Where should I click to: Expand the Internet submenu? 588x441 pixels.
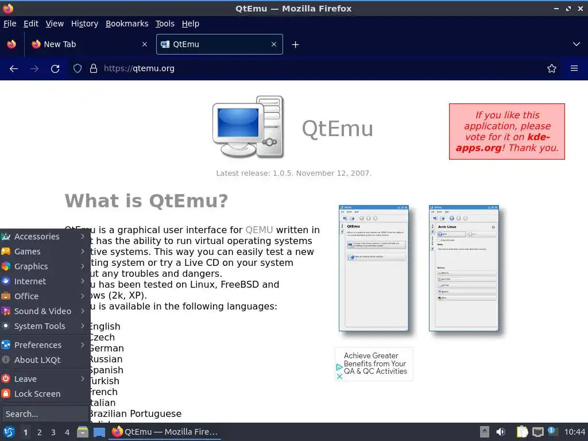pos(45,281)
